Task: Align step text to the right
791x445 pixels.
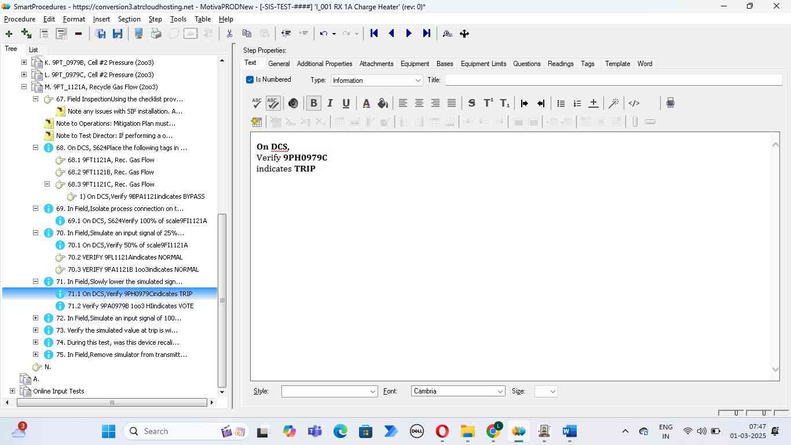Action: coord(435,103)
